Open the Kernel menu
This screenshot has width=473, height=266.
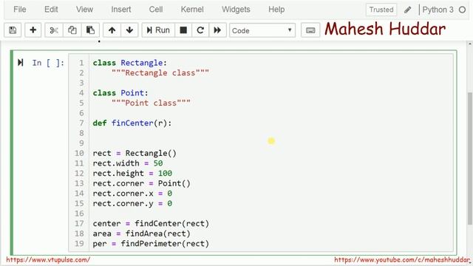[192, 10]
